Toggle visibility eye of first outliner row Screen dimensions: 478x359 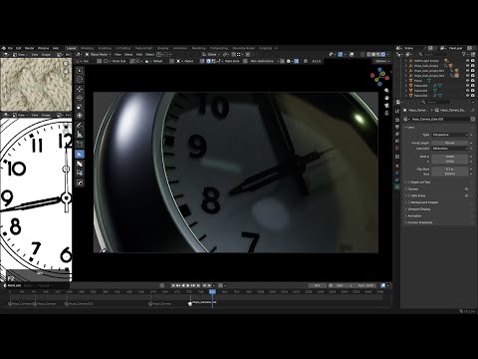coord(467,61)
